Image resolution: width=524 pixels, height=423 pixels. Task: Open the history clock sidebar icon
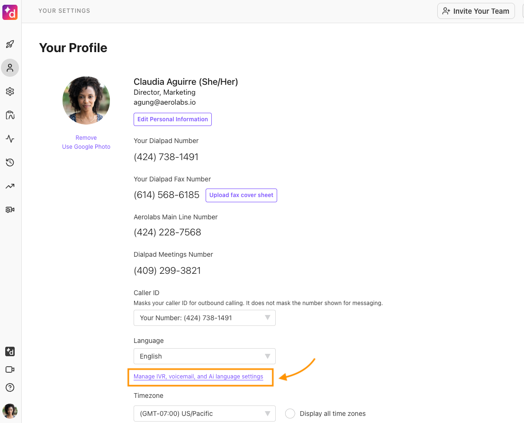point(10,162)
